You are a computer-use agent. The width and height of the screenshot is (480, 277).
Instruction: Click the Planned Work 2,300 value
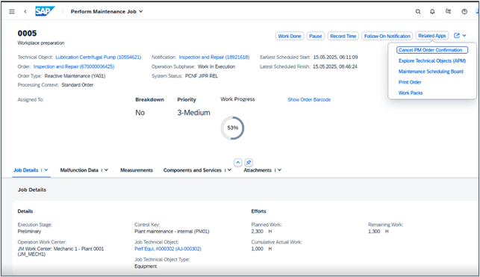261,231
